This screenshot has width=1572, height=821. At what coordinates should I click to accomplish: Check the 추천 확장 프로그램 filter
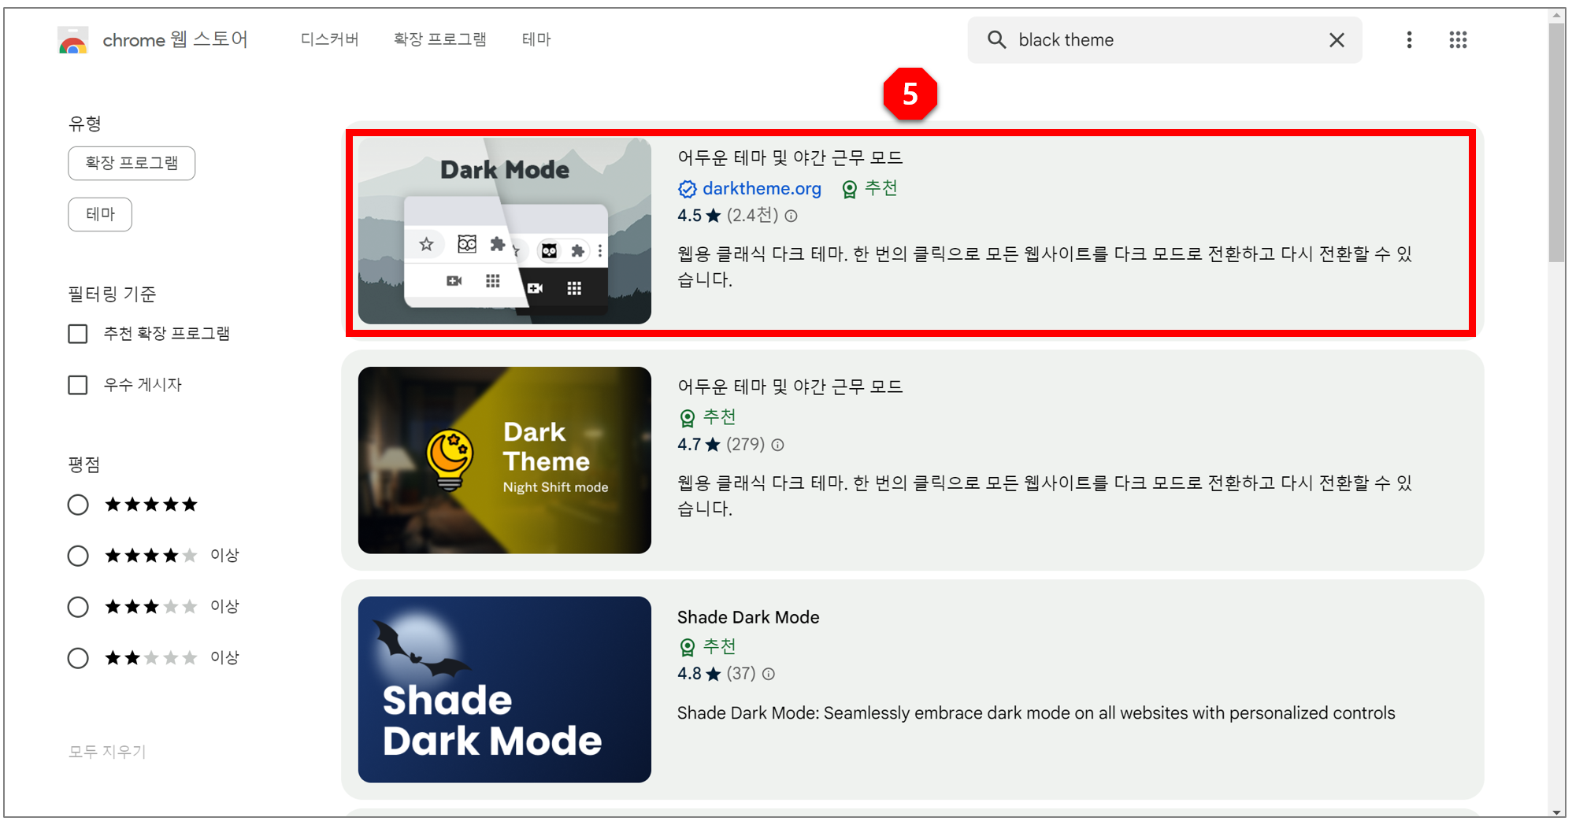[78, 334]
